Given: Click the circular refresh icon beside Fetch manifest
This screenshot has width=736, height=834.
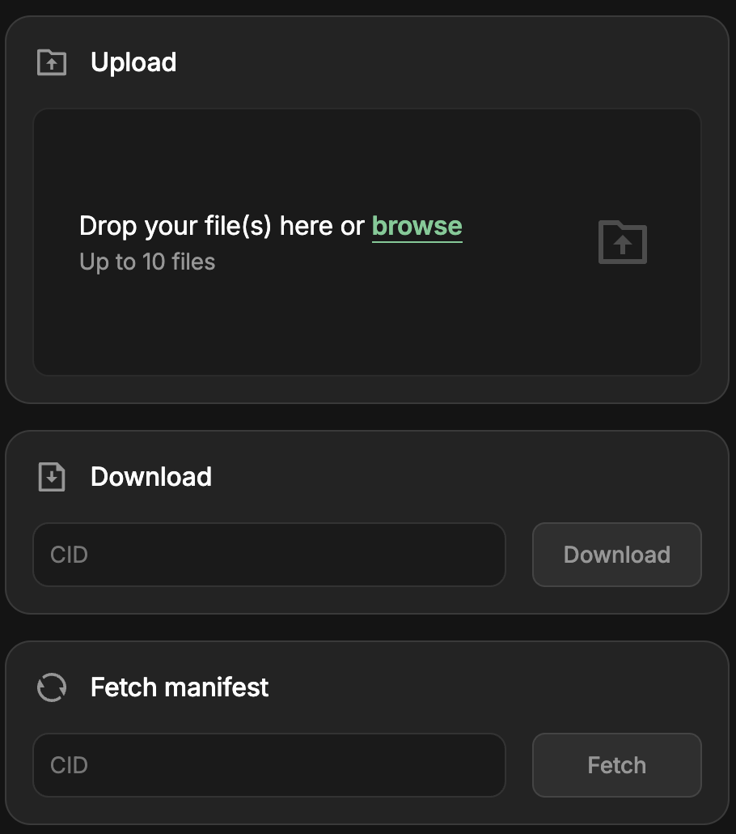Looking at the screenshot, I should 51,687.
